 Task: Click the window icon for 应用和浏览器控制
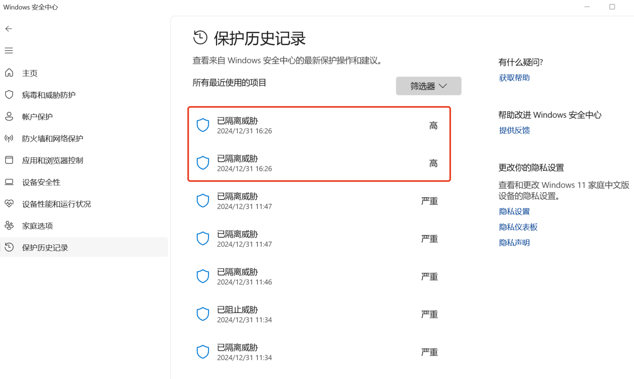(x=9, y=160)
